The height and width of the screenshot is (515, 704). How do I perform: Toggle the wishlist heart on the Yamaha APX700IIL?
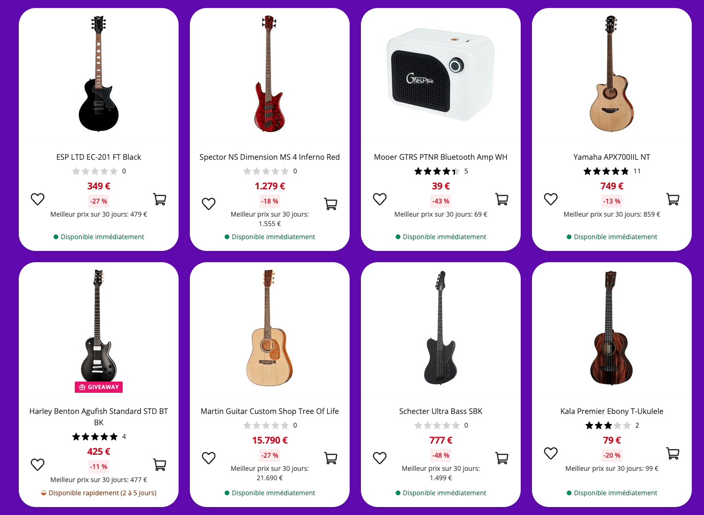tap(550, 199)
